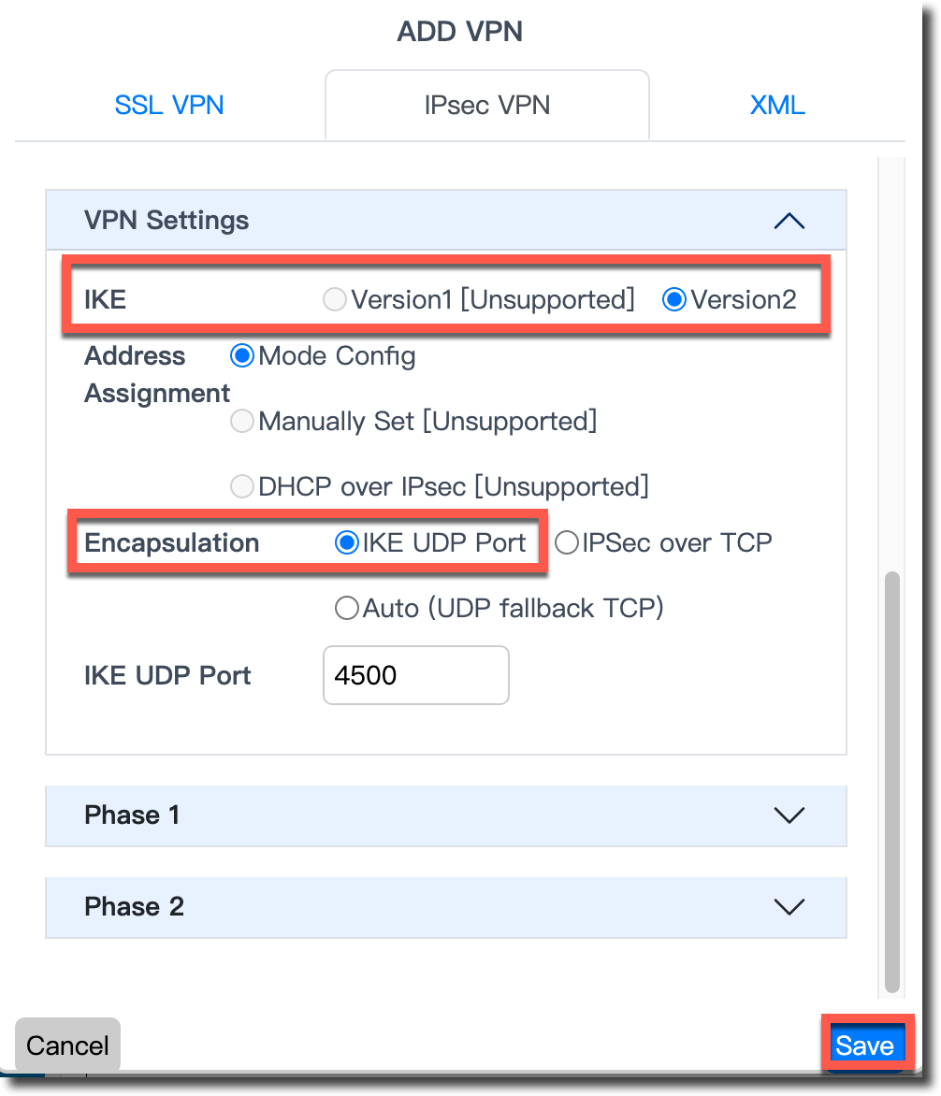Screen dimensions: 941x1096
Task: Choose IKE UDP Port encapsulation
Action: click(346, 543)
